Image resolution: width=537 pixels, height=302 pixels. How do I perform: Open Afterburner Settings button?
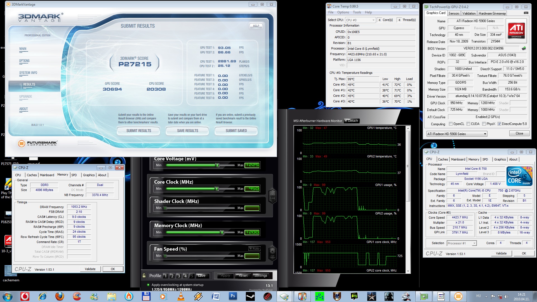coord(260,276)
